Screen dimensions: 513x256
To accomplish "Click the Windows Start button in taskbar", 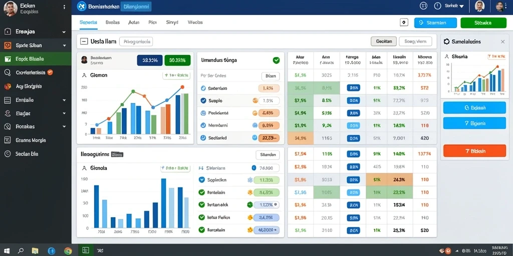I will point(7,251).
